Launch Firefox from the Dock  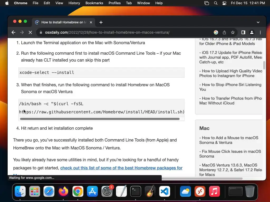(63, 191)
